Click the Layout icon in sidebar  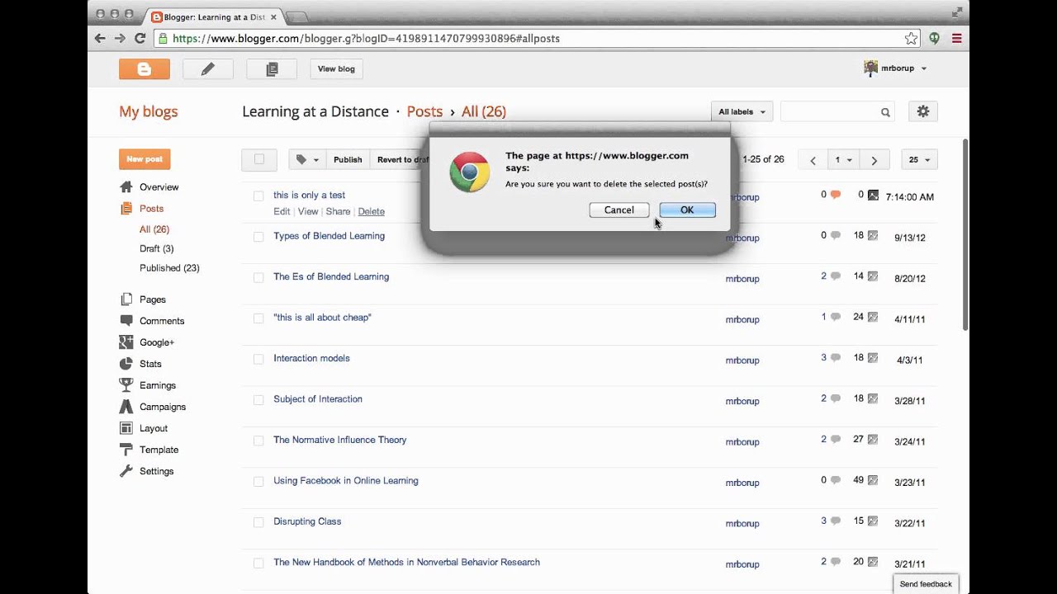pos(126,428)
